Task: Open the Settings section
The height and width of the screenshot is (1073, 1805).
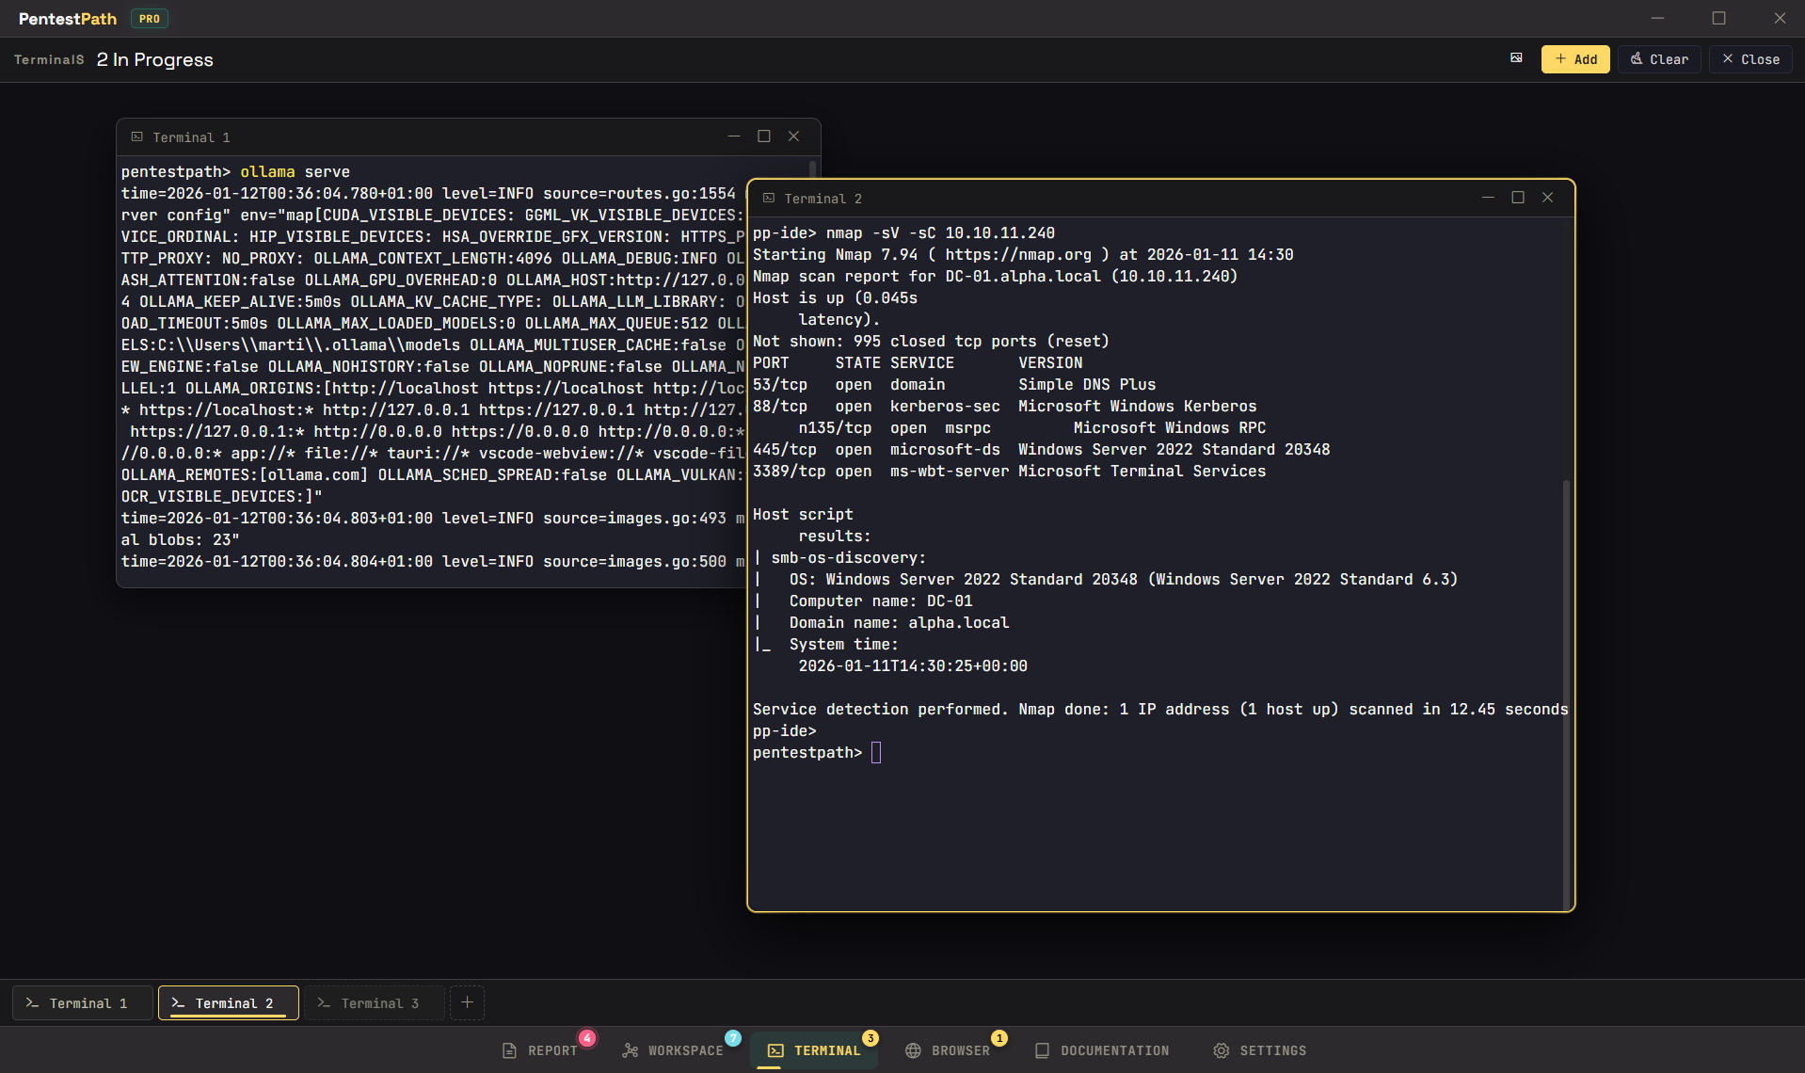Action: pyautogui.click(x=1260, y=1050)
